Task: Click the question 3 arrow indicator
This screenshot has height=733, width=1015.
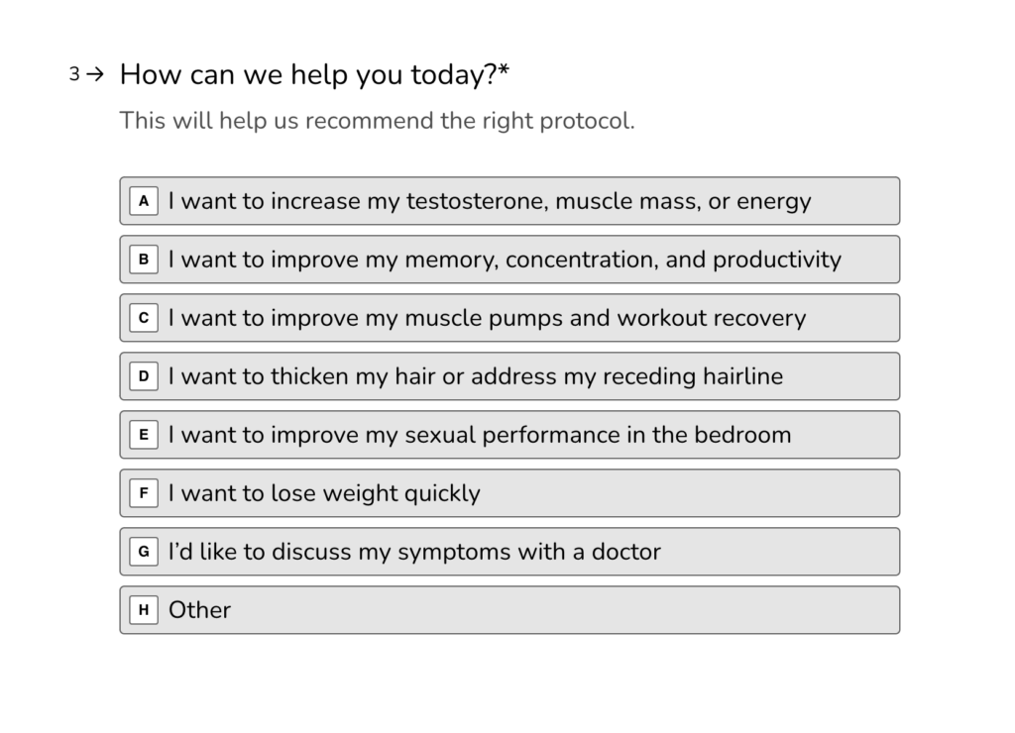Action: click(x=94, y=74)
